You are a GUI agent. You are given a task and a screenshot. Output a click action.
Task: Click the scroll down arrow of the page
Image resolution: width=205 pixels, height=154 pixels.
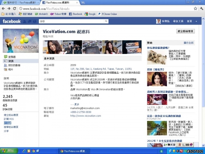[203, 145]
